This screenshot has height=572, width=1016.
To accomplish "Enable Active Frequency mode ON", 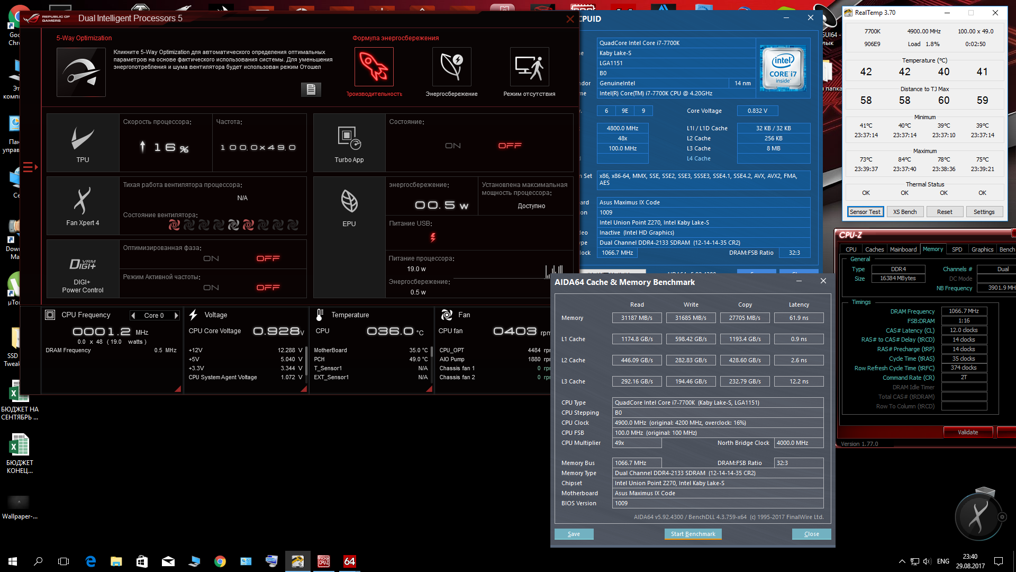I will (211, 288).
